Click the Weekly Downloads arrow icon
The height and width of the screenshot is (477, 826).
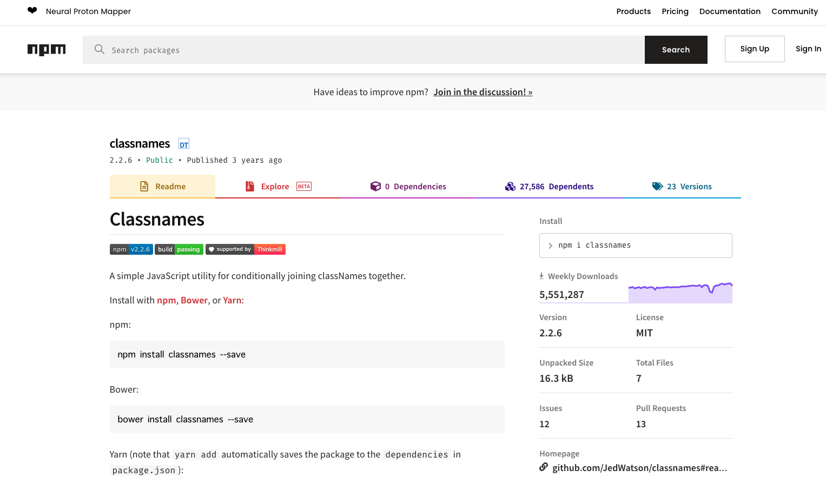tap(541, 275)
